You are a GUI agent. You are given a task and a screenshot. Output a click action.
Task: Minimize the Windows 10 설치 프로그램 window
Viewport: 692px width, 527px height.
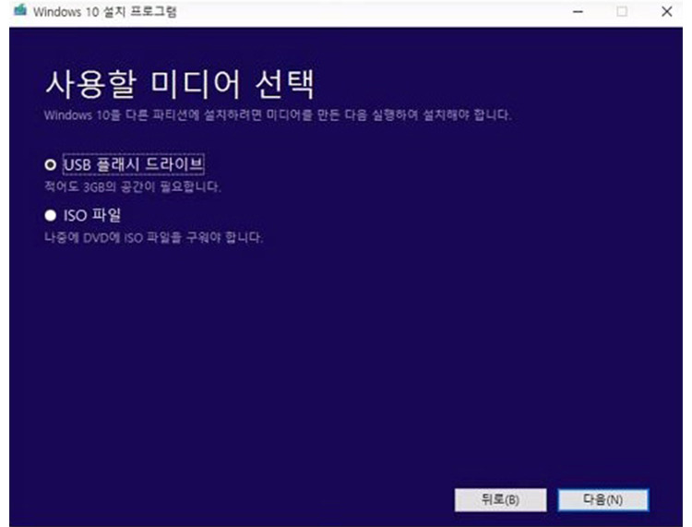coord(578,11)
